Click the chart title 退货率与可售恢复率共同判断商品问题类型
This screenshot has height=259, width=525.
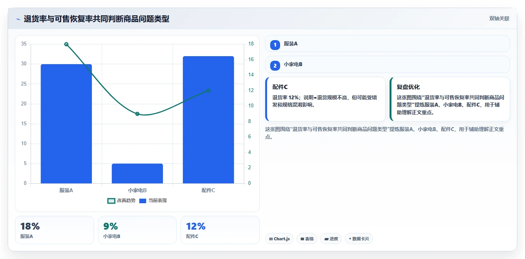click(96, 19)
